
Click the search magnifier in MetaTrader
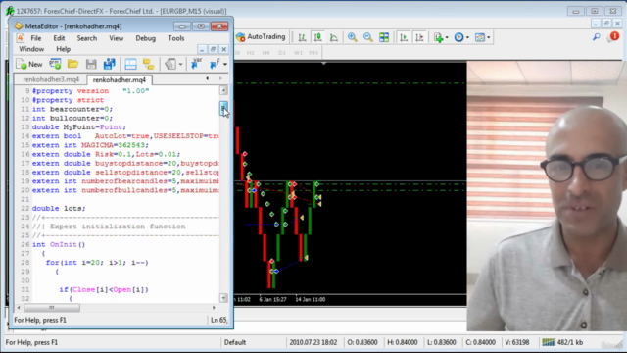(597, 37)
